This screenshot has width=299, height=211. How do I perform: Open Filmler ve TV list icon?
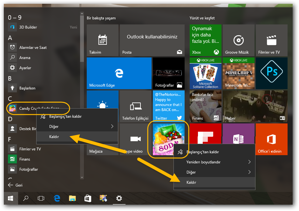pos(12,149)
